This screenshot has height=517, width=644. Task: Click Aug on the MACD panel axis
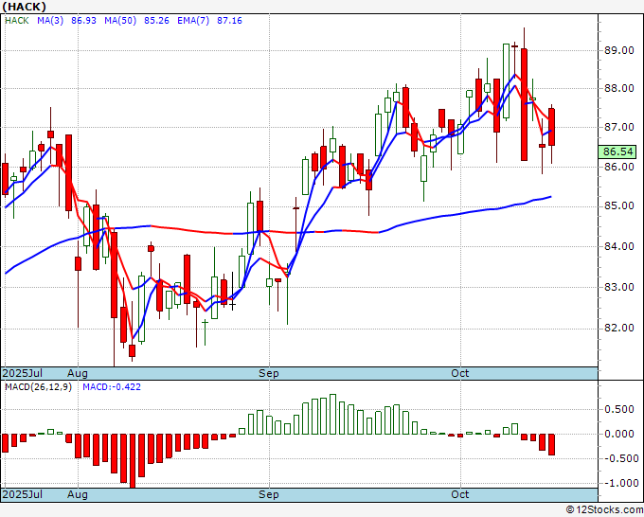point(78,494)
